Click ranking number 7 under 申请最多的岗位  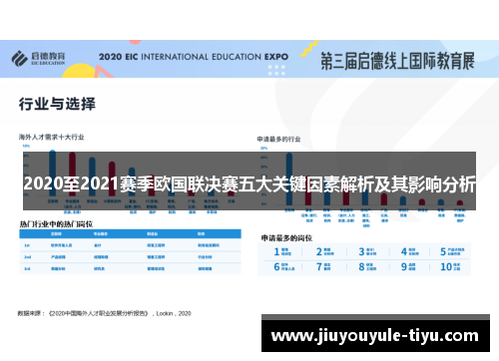pyautogui.click(x=319, y=266)
